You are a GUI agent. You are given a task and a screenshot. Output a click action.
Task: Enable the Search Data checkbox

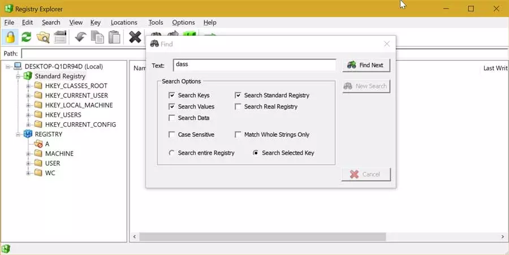pyautogui.click(x=172, y=118)
